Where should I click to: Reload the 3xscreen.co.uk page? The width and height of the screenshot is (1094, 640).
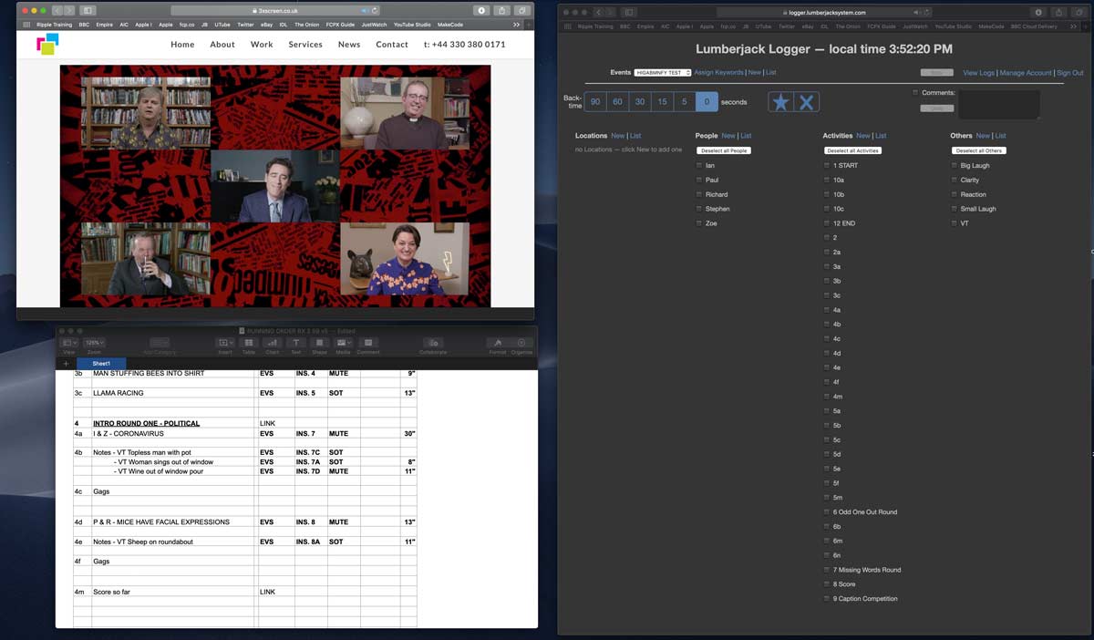tap(376, 10)
